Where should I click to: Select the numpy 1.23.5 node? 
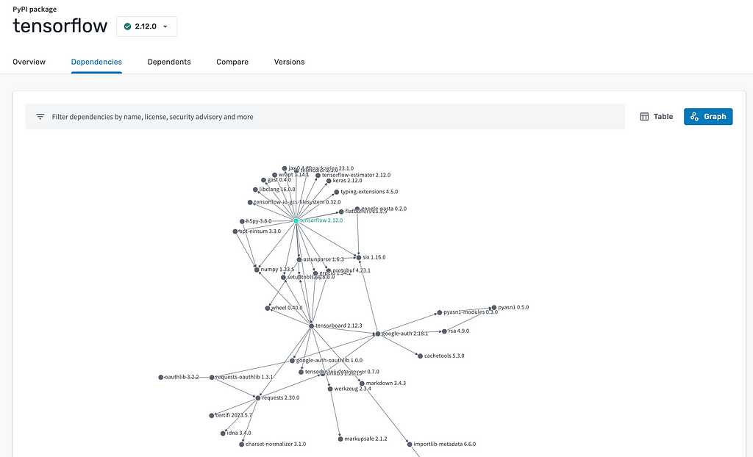click(x=257, y=270)
